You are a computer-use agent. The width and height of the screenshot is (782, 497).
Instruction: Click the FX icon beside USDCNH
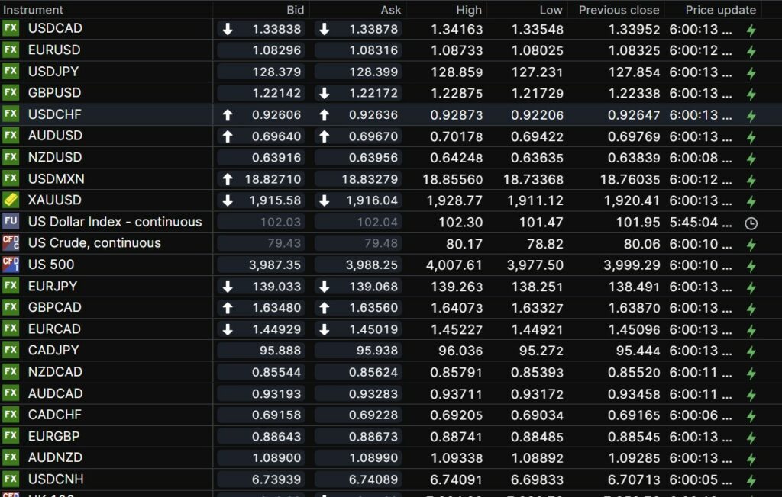(11, 479)
